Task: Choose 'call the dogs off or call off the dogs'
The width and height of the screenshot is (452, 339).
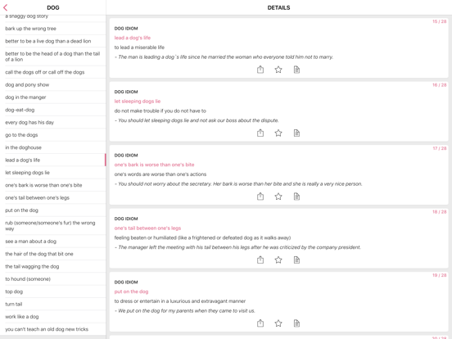Action: pyautogui.click(x=52, y=72)
